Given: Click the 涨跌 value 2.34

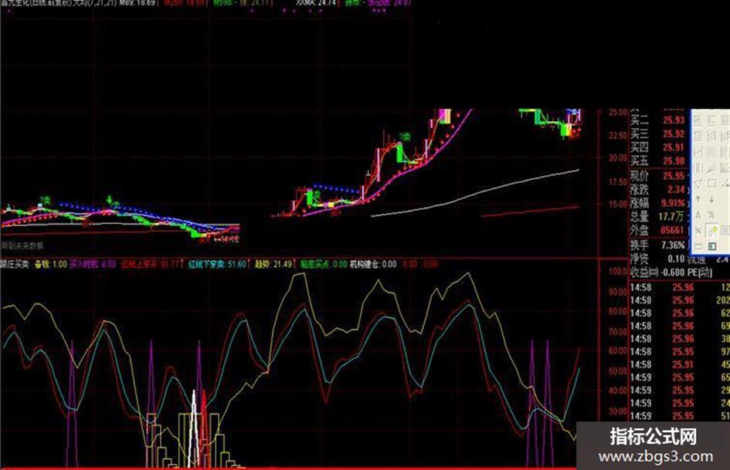Looking at the screenshot, I should [x=676, y=189].
